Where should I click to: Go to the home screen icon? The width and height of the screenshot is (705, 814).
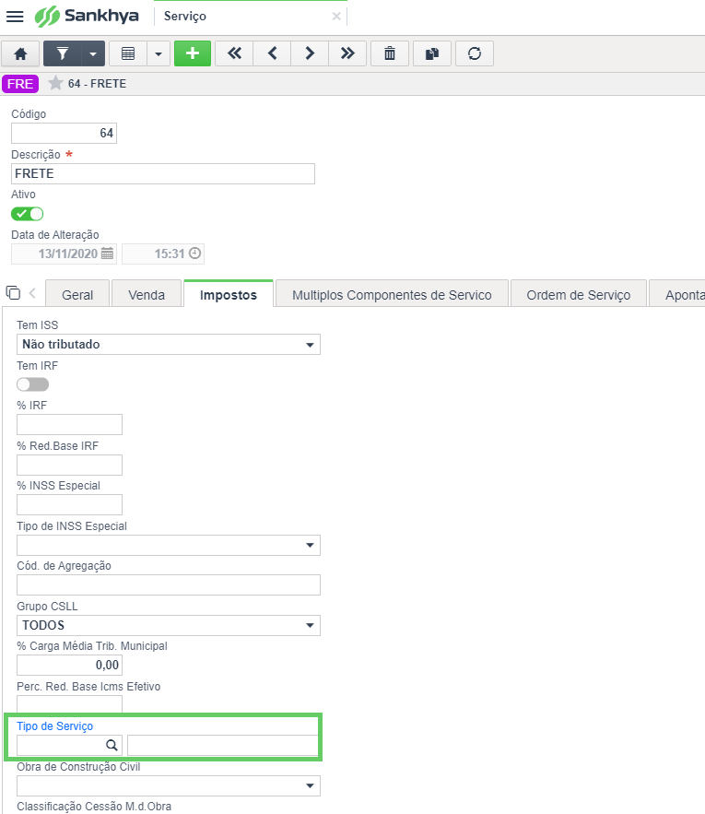[x=20, y=53]
